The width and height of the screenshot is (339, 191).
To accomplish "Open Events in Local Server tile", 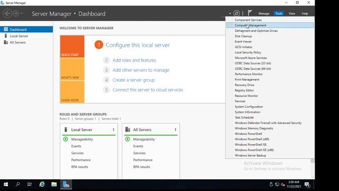I will [x=76, y=146].
